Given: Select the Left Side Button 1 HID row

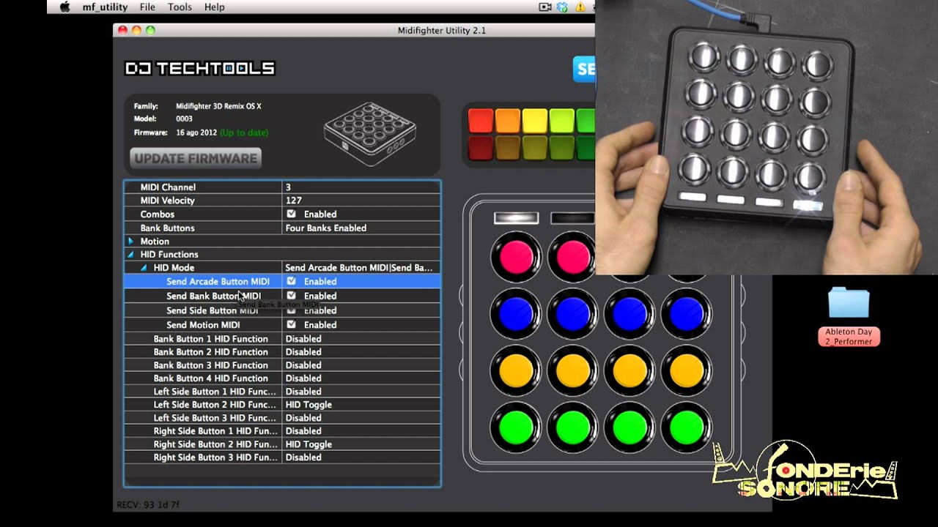Looking at the screenshot, I should tap(282, 392).
